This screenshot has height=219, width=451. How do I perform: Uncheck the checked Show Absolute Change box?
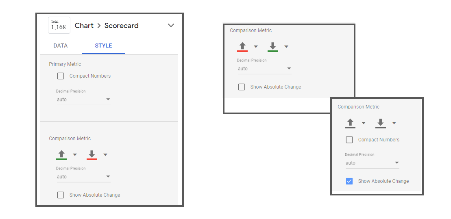[349, 181]
